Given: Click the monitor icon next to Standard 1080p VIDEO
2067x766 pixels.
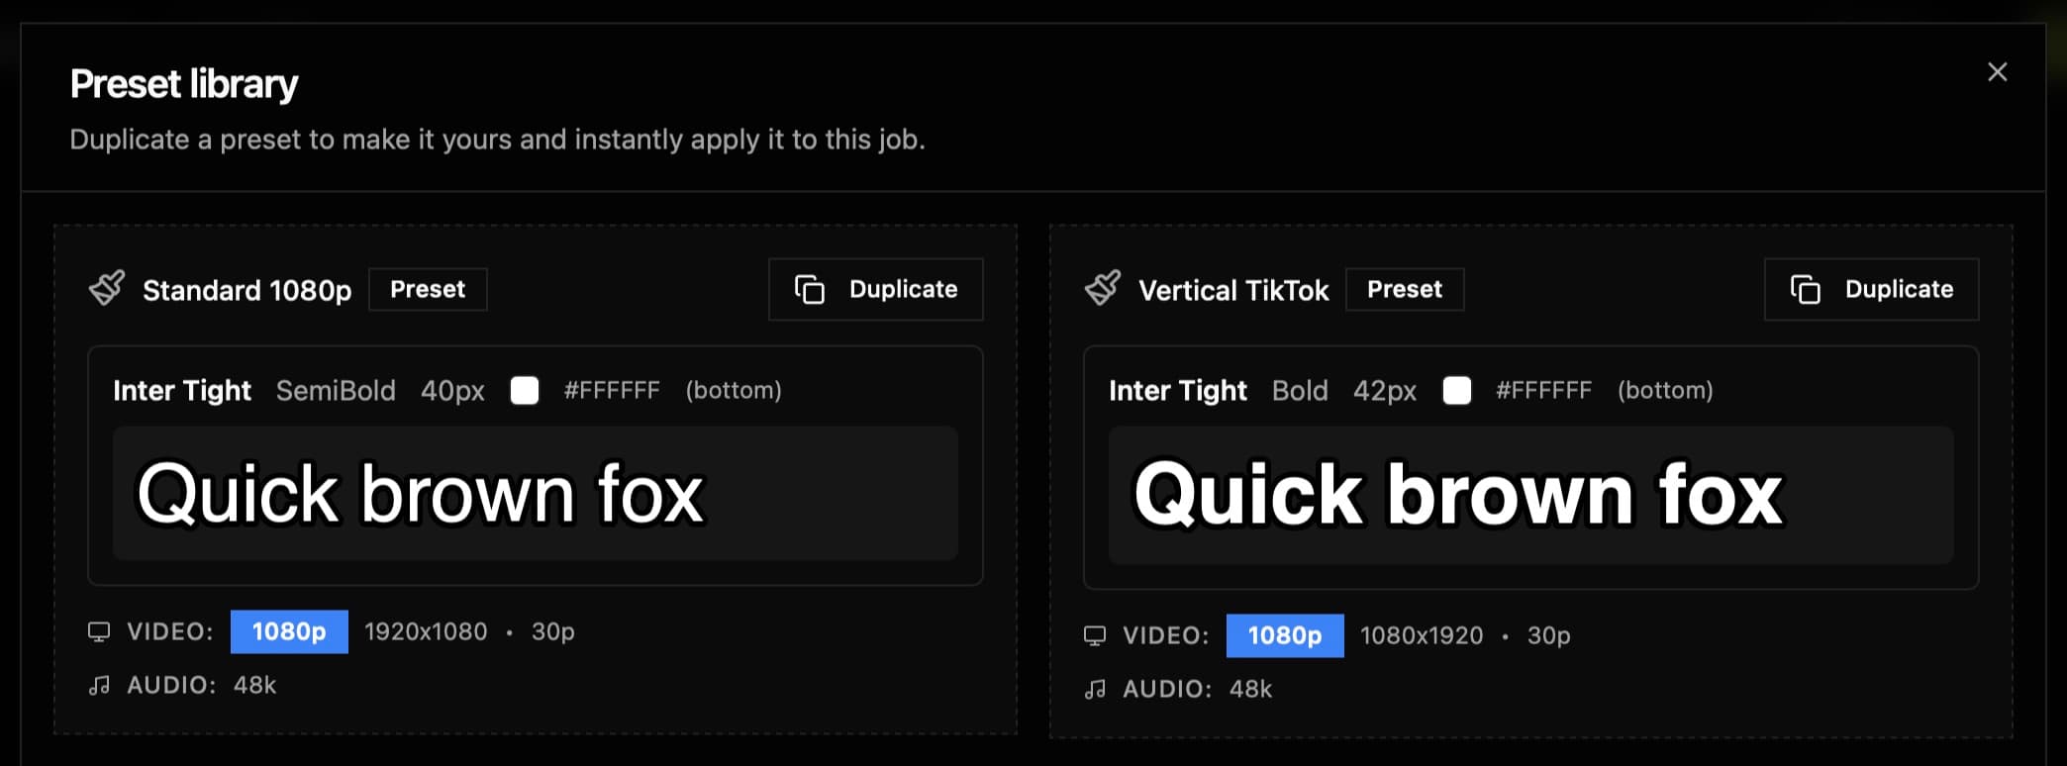Looking at the screenshot, I should [x=99, y=632].
